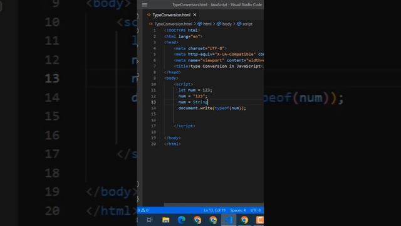Open the second Chrome icon before VS Code

[x=213, y=220]
